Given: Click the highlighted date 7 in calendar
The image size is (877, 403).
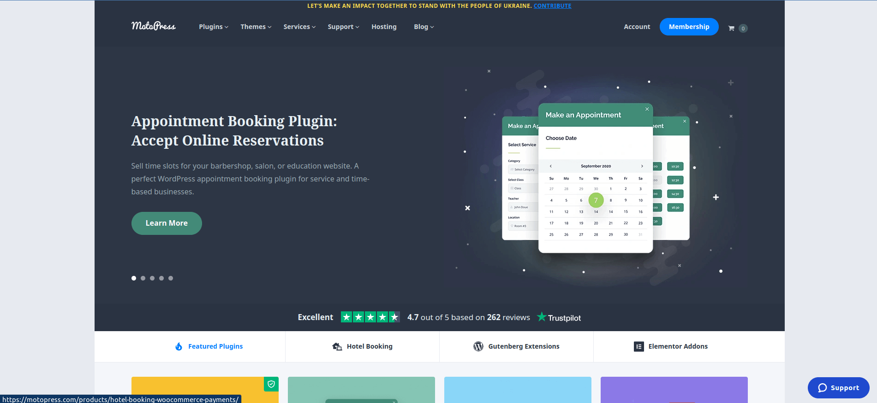Looking at the screenshot, I should point(596,200).
